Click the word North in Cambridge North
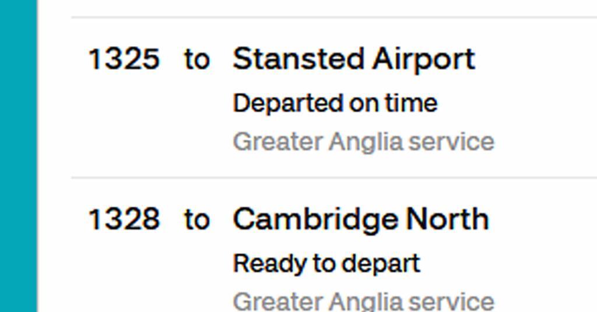 (x=447, y=219)
